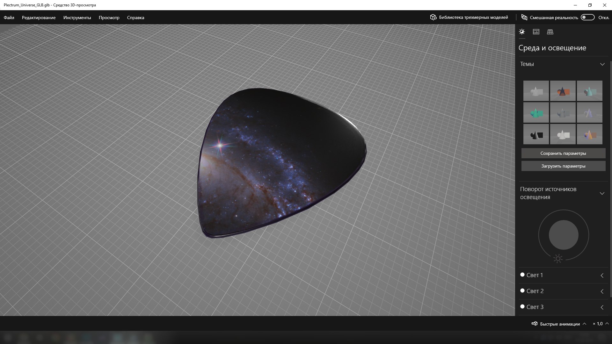Click the 3D model library cube icon
Image resolution: width=612 pixels, height=344 pixels.
pyautogui.click(x=433, y=17)
